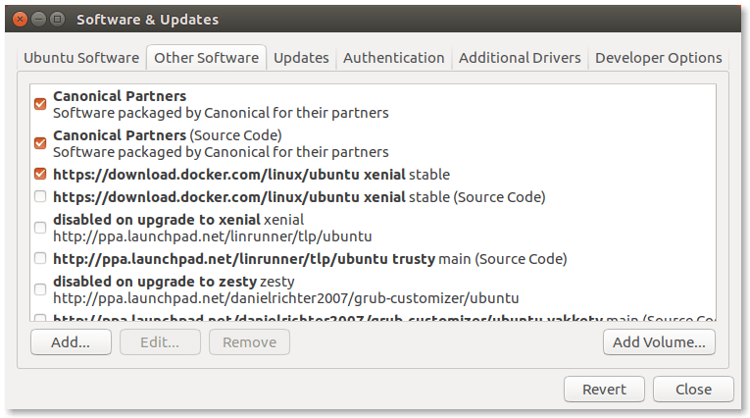
Task: Minimize the Software & Updates window
Action: pyautogui.click(x=40, y=19)
